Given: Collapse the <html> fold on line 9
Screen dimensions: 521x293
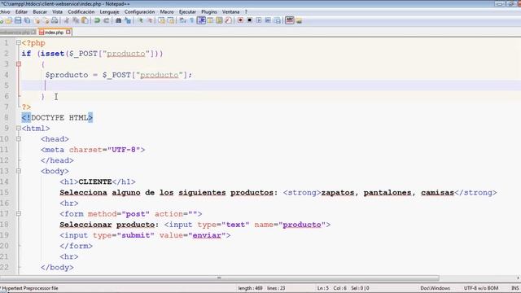Looking at the screenshot, I should click(19, 129).
